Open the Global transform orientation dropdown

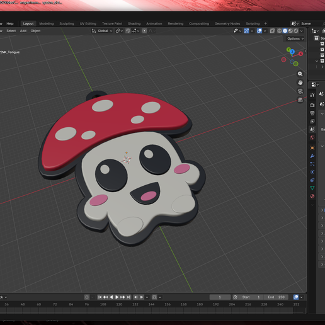[x=102, y=31]
